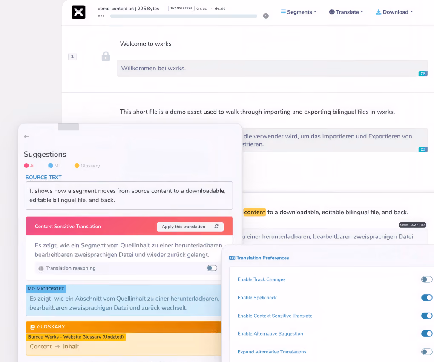Click the Download arrow icon
Viewport: 434px width, 362px height.
[378, 12]
